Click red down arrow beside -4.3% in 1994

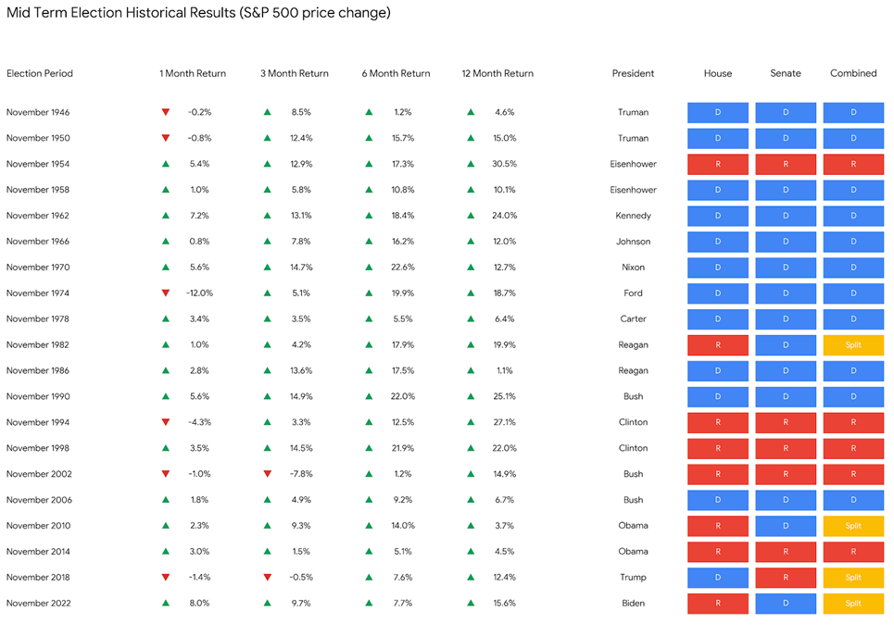click(166, 422)
